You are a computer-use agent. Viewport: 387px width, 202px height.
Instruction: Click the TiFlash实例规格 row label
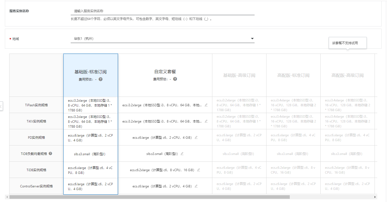(36, 105)
